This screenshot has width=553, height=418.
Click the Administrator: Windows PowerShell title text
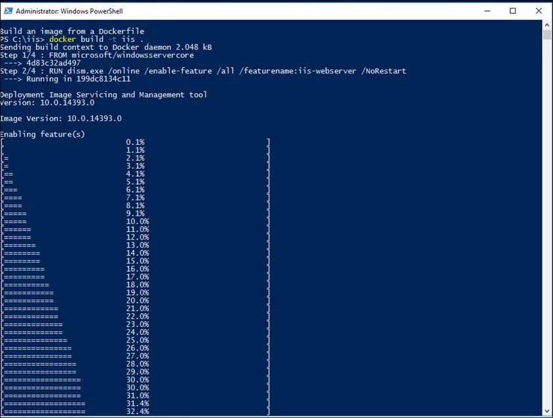coord(69,11)
